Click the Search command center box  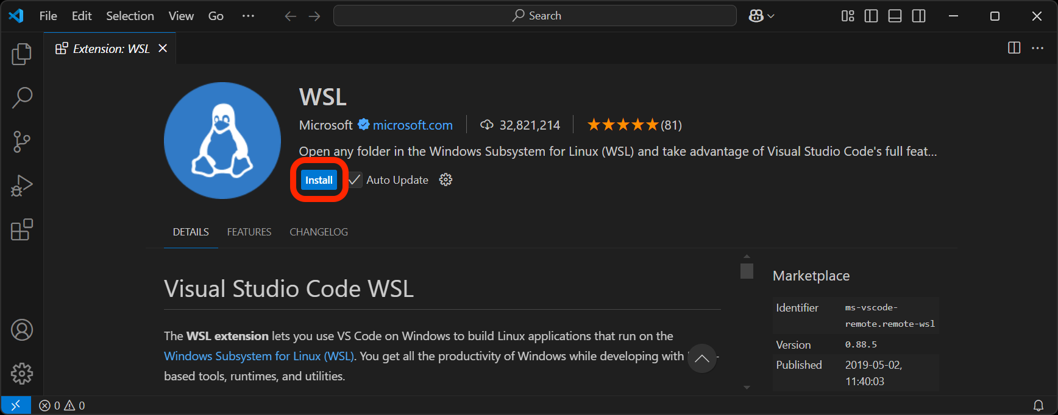point(535,16)
